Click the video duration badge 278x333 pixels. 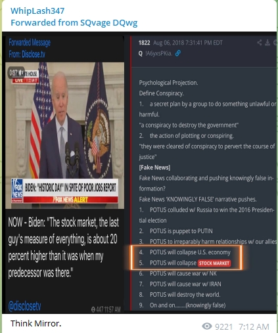(16, 72)
